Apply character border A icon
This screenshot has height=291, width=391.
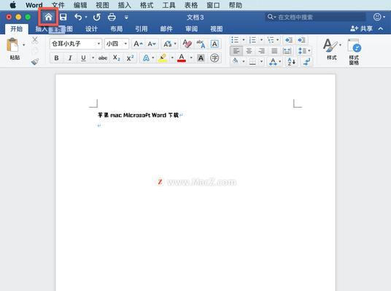tap(214, 44)
